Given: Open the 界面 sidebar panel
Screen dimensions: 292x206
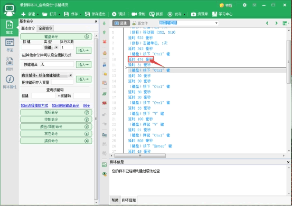Looking at the screenshot, I should (10, 45).
